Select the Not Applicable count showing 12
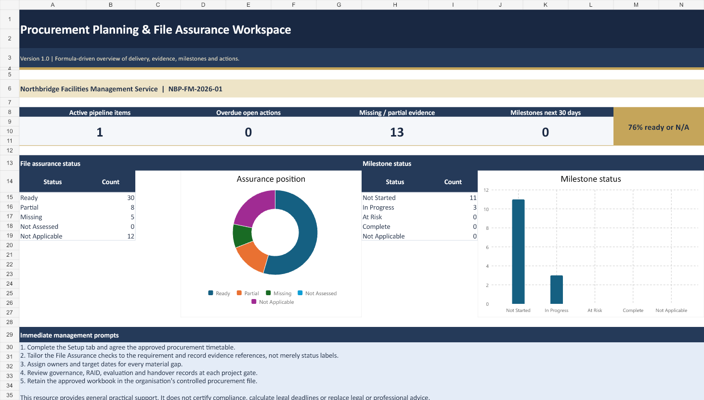 click(111, 236)
